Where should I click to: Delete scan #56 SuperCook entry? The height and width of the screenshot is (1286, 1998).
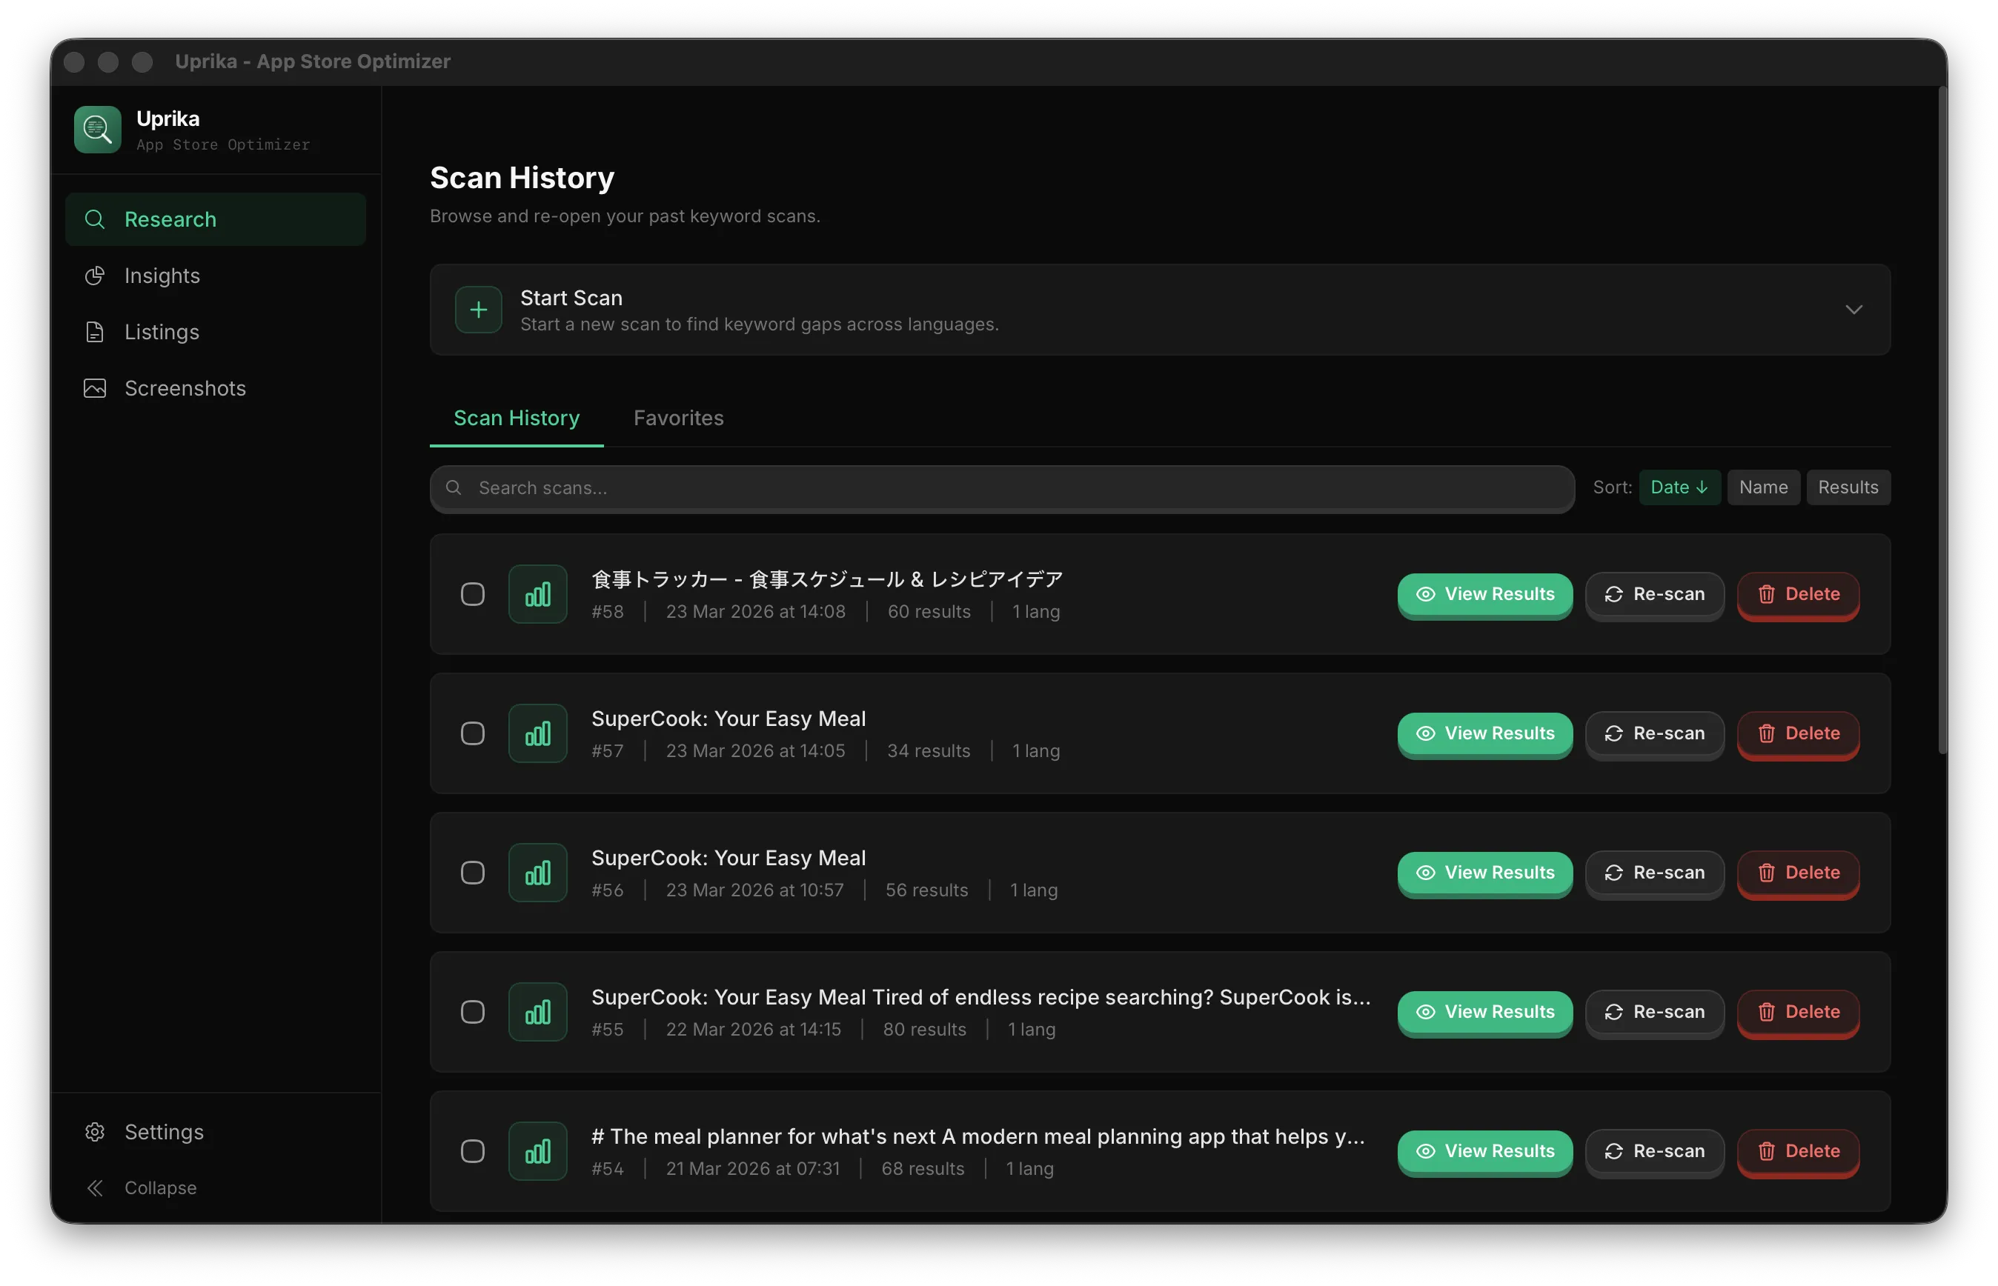1797,873
